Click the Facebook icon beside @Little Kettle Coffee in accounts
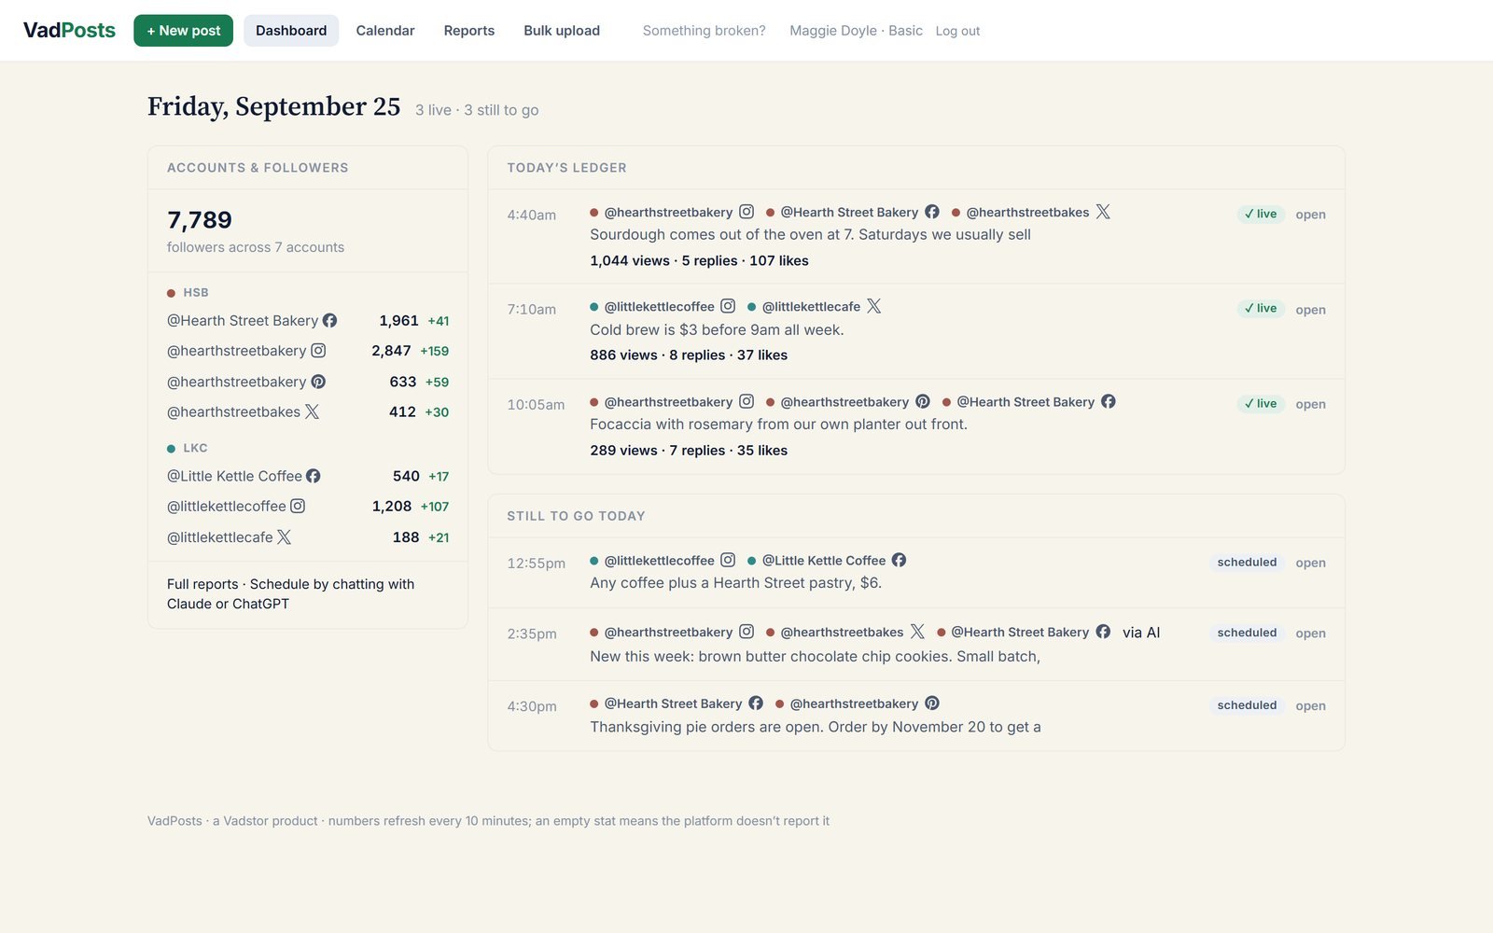The image size is (1493, 933). pyautogui.click(x=314, y=476)
